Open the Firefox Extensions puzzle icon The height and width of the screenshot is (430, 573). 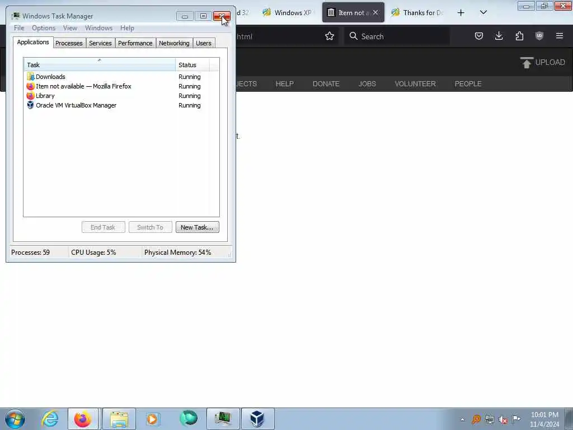click(x=519, y=36)
